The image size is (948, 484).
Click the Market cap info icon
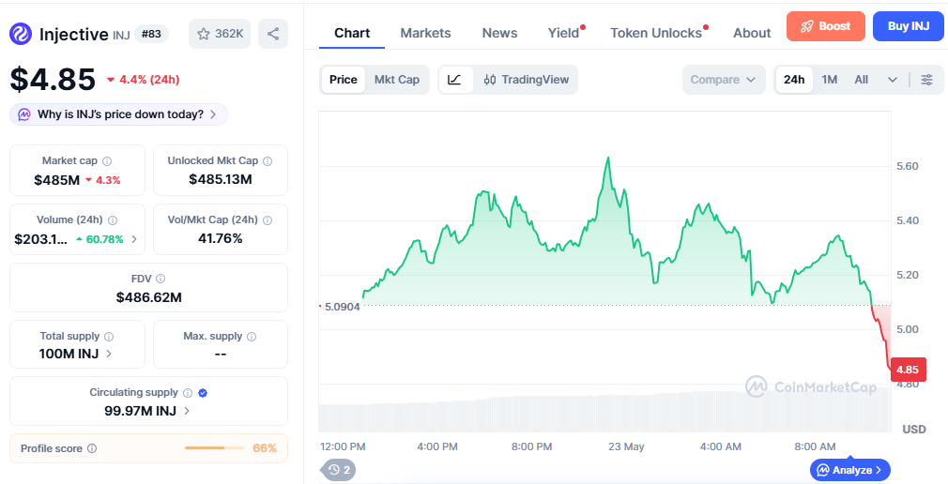click(107, 161)
